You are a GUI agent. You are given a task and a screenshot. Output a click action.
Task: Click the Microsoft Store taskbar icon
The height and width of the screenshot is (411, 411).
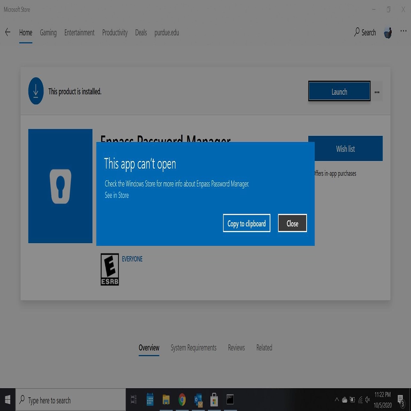[x=214, y=400]
